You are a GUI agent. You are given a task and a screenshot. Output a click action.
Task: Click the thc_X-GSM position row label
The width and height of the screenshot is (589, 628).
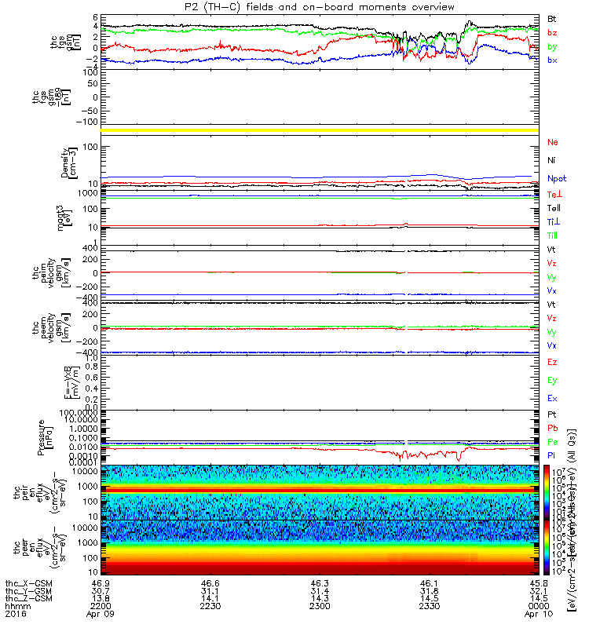tap(29, 583)
